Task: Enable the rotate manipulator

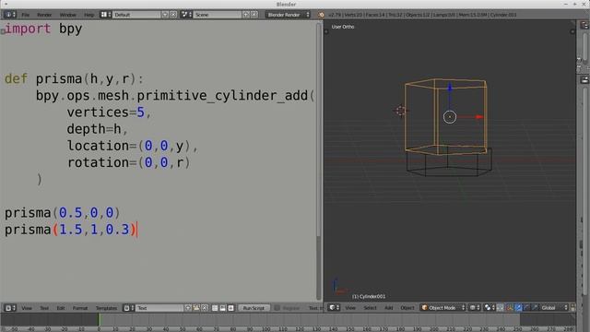Action: (x=526, y=307)
